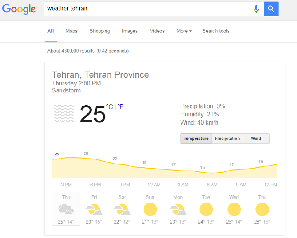The height and width of the screenshot is (238, 297).
Task: Click the search field containing weather tehran
Action: tap(148, 9)
